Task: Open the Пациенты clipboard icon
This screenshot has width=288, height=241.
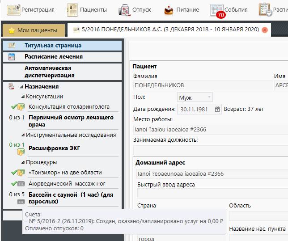Action: [72, 9]
